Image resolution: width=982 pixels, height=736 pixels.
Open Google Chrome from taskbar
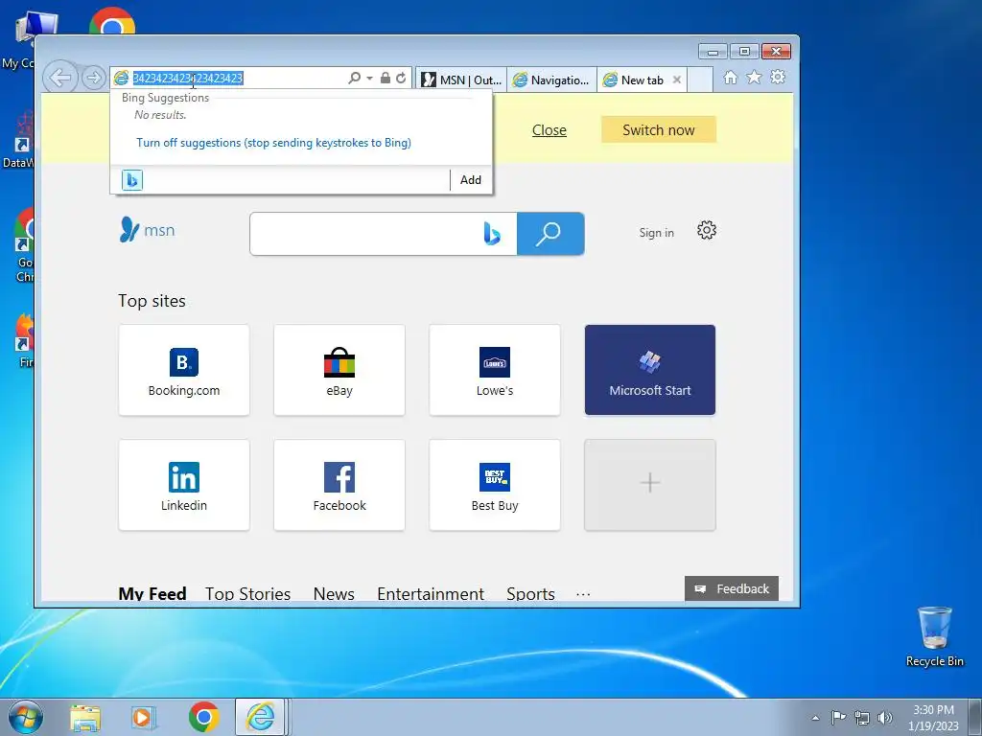tap(203, 717)
